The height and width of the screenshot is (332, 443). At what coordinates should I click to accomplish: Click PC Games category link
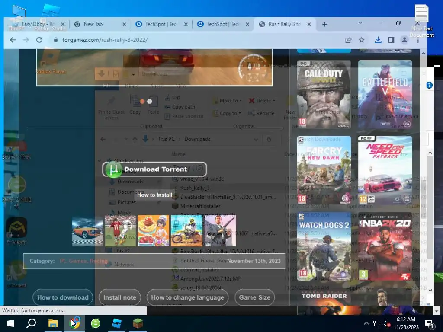pos(73,261)
